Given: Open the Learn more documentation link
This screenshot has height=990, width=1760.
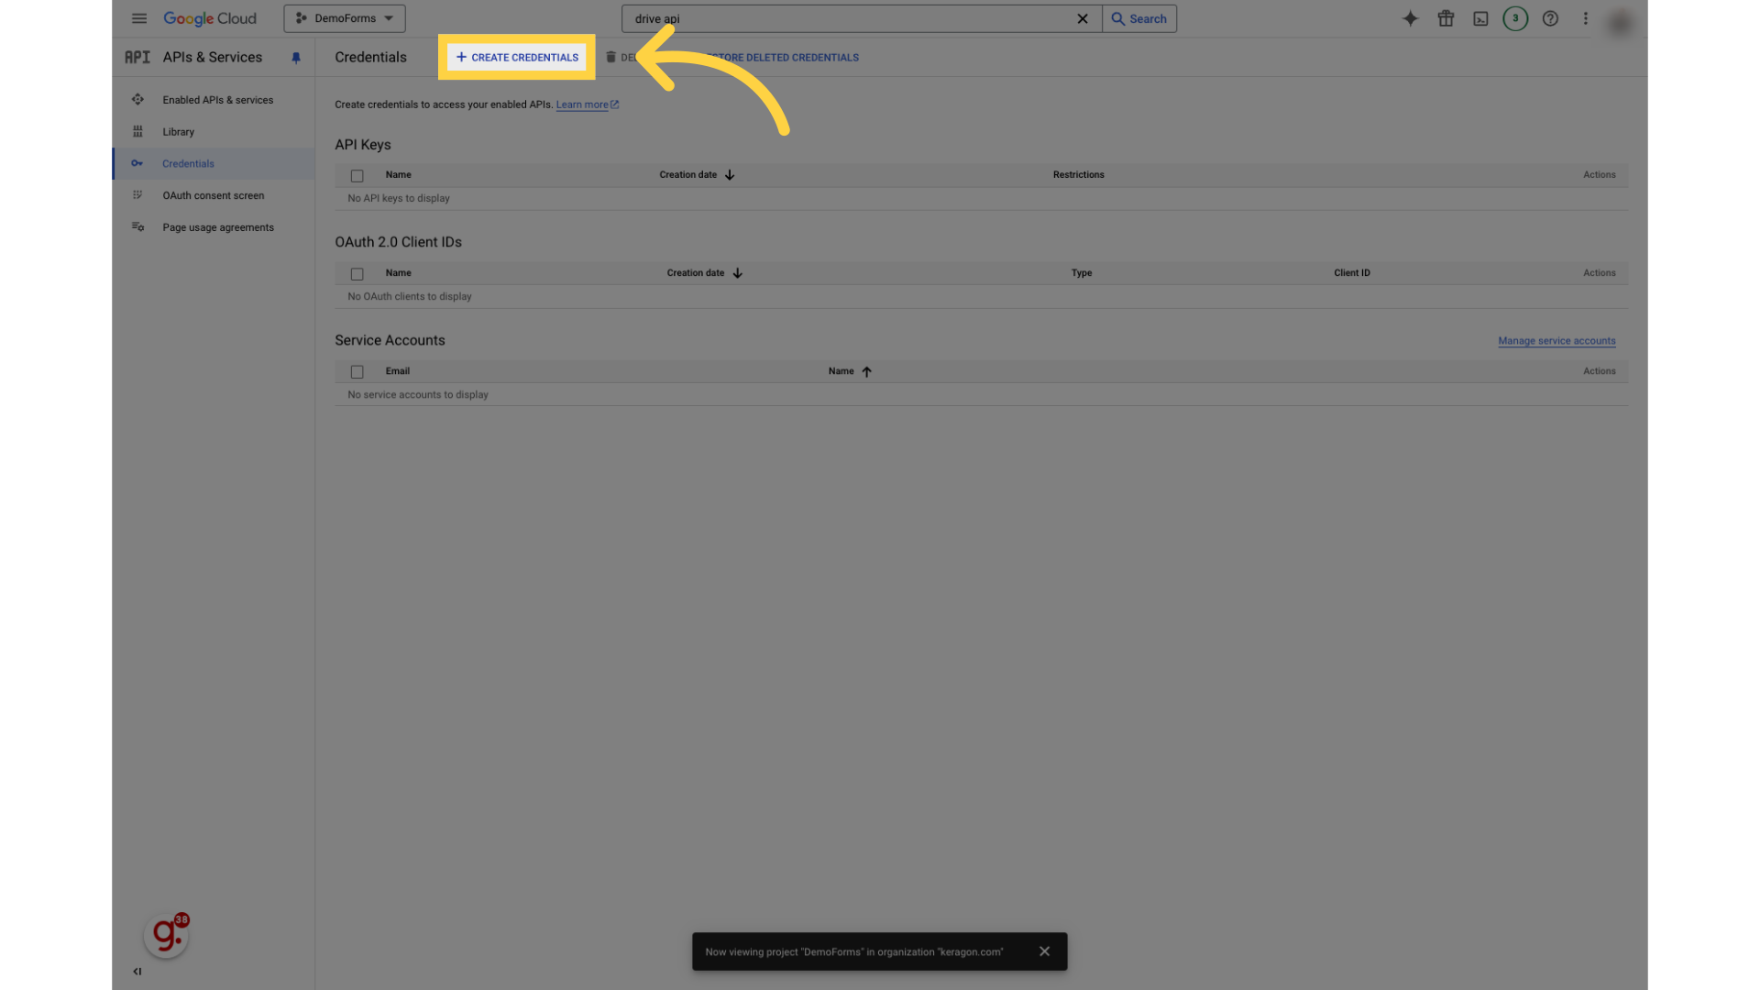Looking at the screenshot, I should [x=583, y=104].
